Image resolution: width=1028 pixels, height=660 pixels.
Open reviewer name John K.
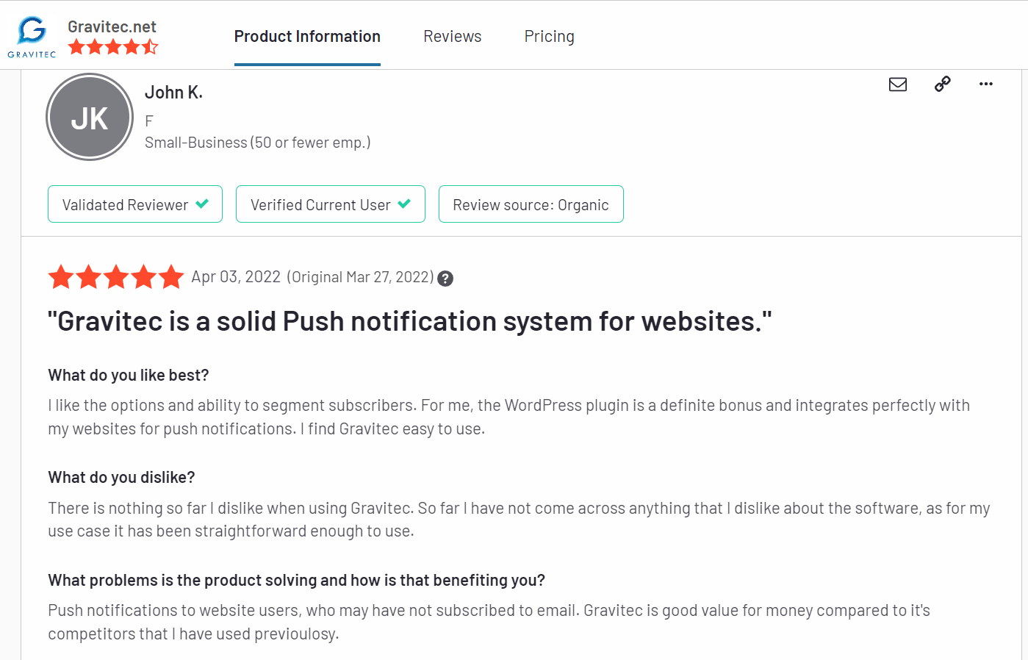(173, 93)
